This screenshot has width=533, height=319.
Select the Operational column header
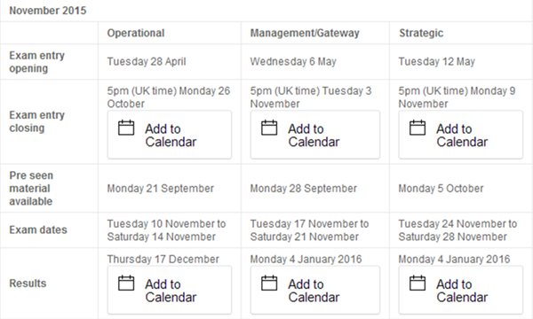click(136, 33)
